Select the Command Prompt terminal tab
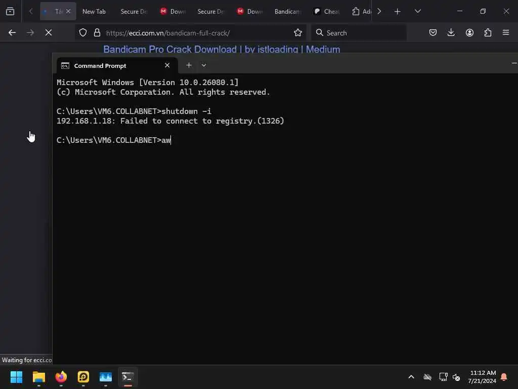This screenshot has height=389, width=518. (117, 65)
